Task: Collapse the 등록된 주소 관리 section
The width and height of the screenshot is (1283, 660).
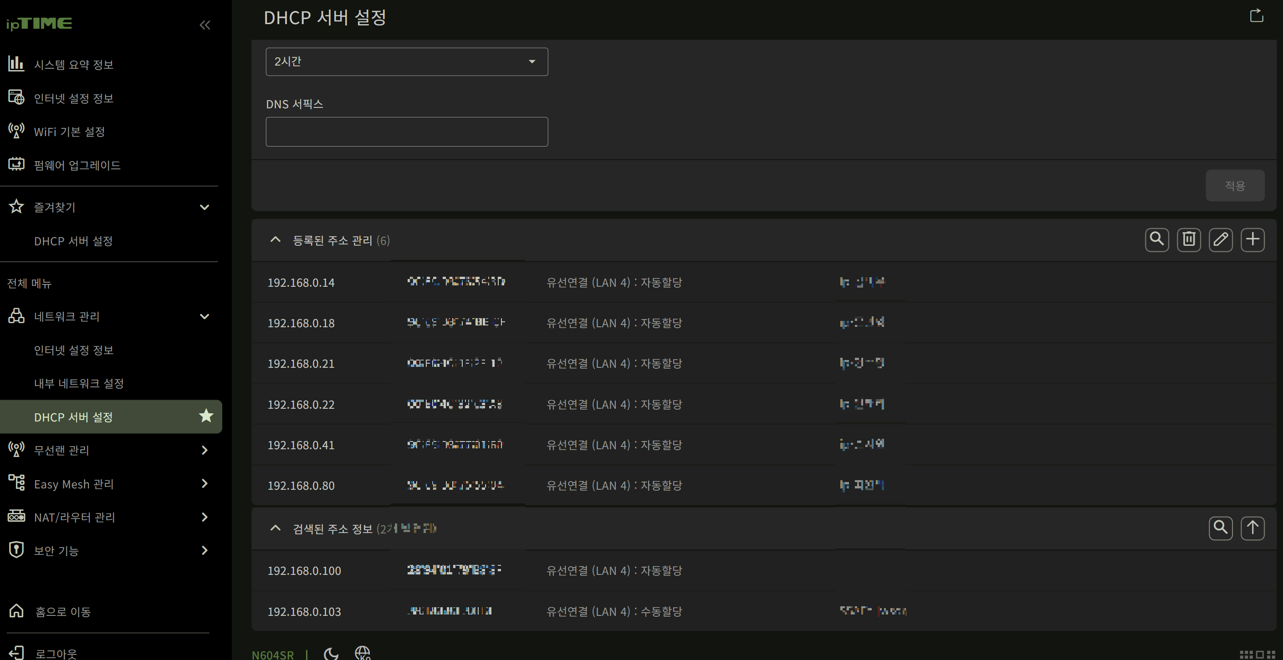Action: tap(275, 240)
